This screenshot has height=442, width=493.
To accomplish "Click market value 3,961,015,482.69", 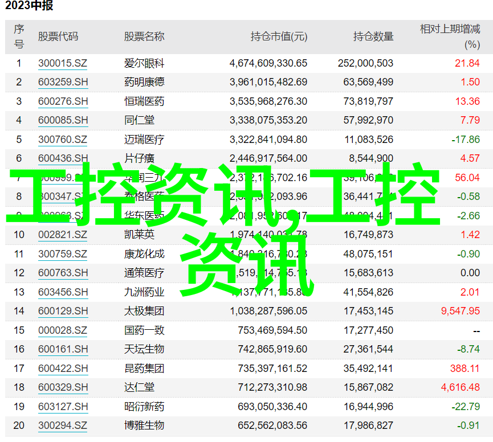I will pos(268,83).
